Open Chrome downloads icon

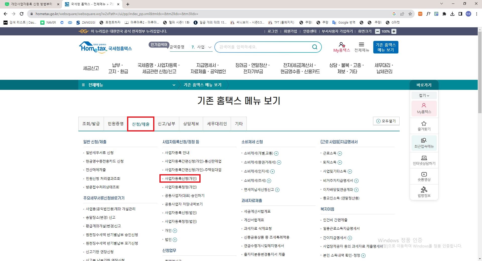click(452, 14)
